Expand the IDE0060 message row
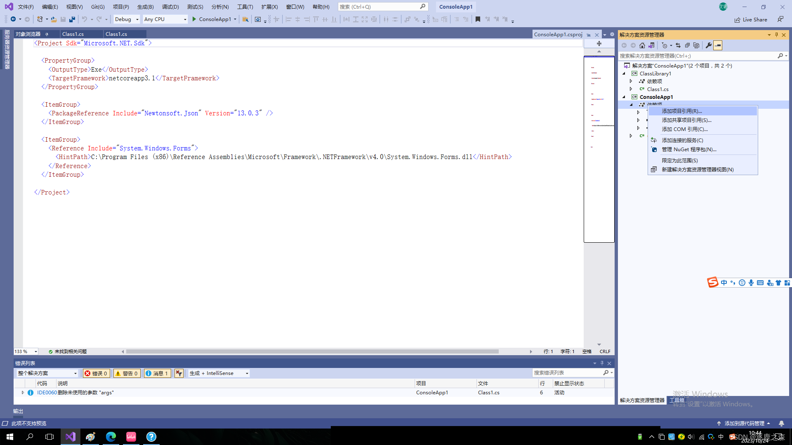This screenshot has width=792, height=445. point(23,393)
